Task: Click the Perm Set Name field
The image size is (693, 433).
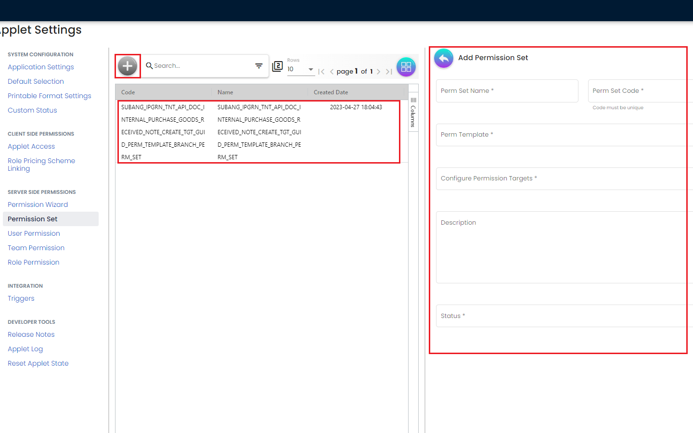Action: 507,91
